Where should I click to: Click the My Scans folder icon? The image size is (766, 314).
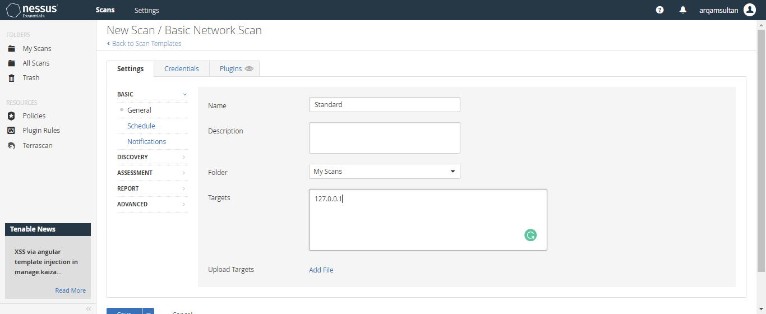(x=11, y=49)
